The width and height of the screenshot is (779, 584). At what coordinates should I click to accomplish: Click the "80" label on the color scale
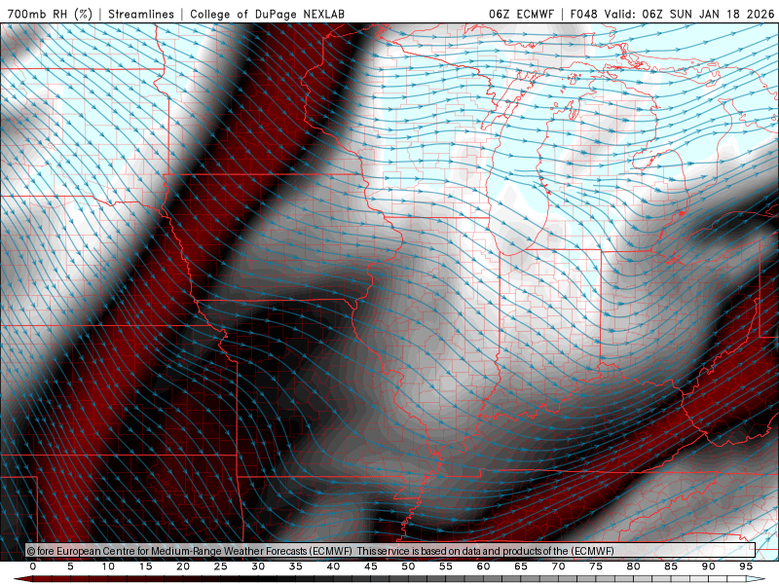634,566
